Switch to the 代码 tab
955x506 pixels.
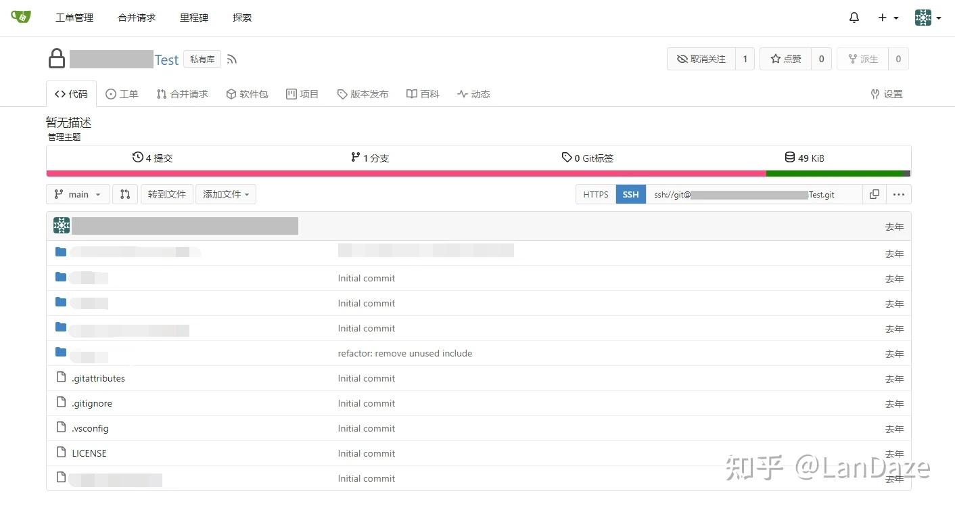[71, 94]
